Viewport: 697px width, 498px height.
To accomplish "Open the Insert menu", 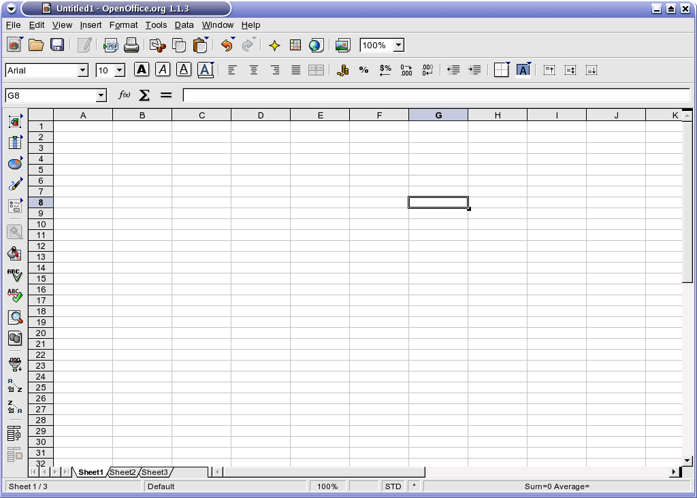I will pyautogui.click(x=91, y=25).
